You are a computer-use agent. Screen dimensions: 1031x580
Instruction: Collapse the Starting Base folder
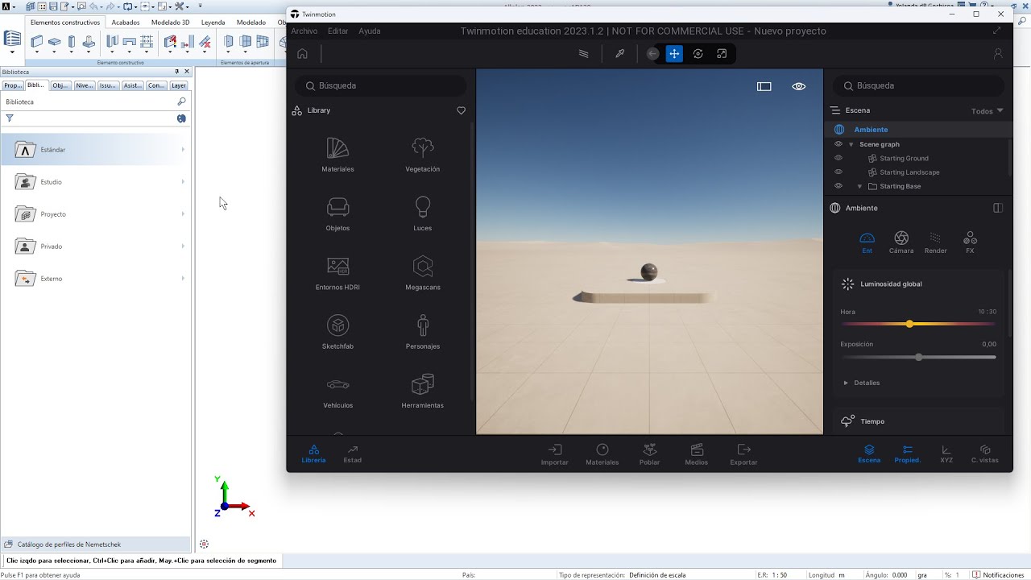(x=859, y=186)
